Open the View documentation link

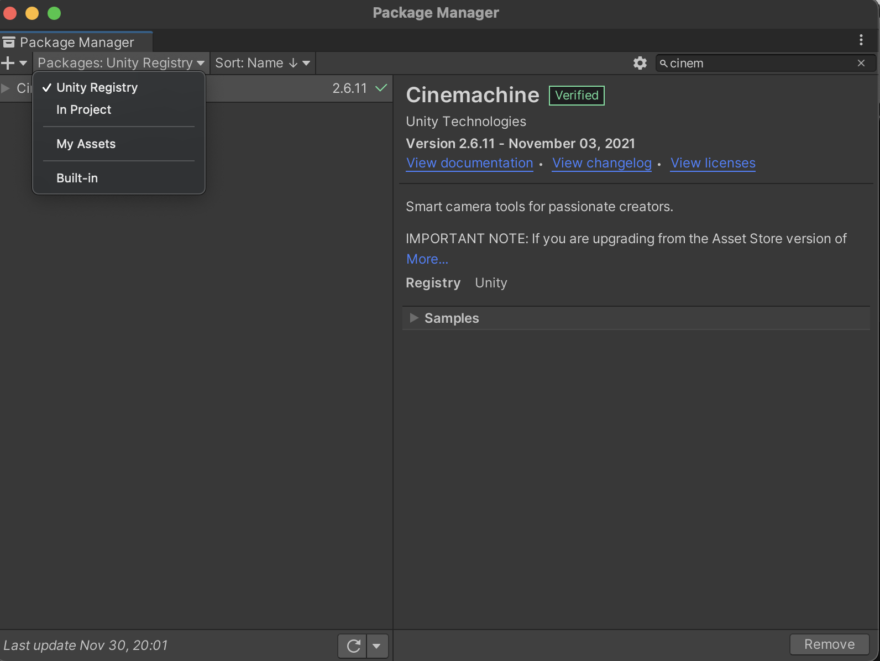point(469,163)
